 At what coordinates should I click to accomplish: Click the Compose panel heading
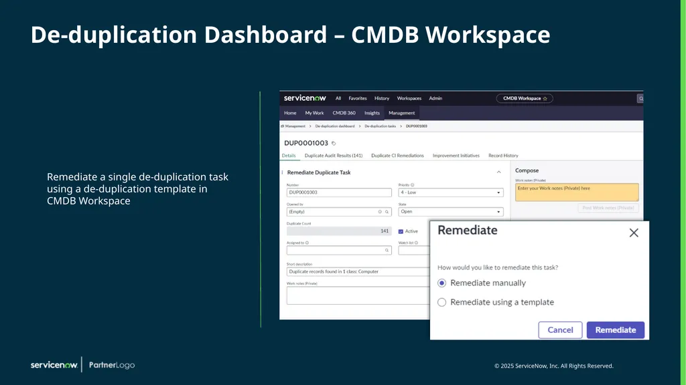tap(527, 170)
